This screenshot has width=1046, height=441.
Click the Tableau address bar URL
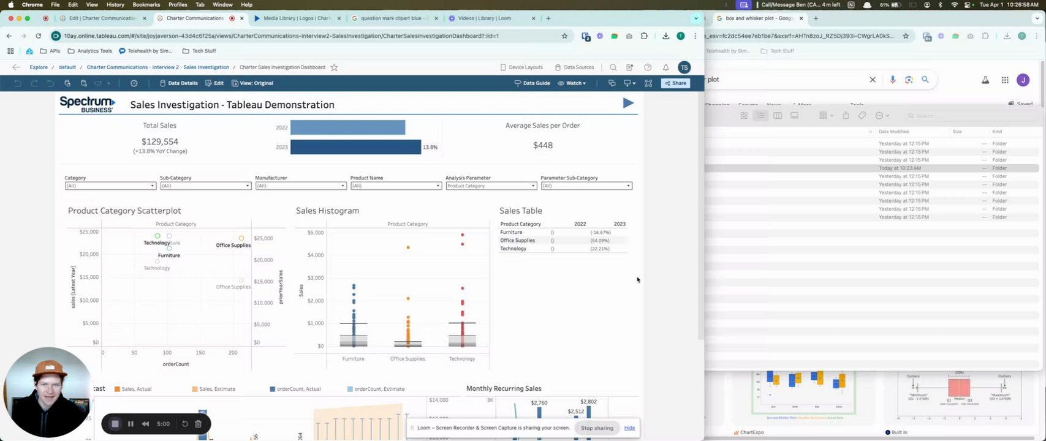click(x=281, y=36)
